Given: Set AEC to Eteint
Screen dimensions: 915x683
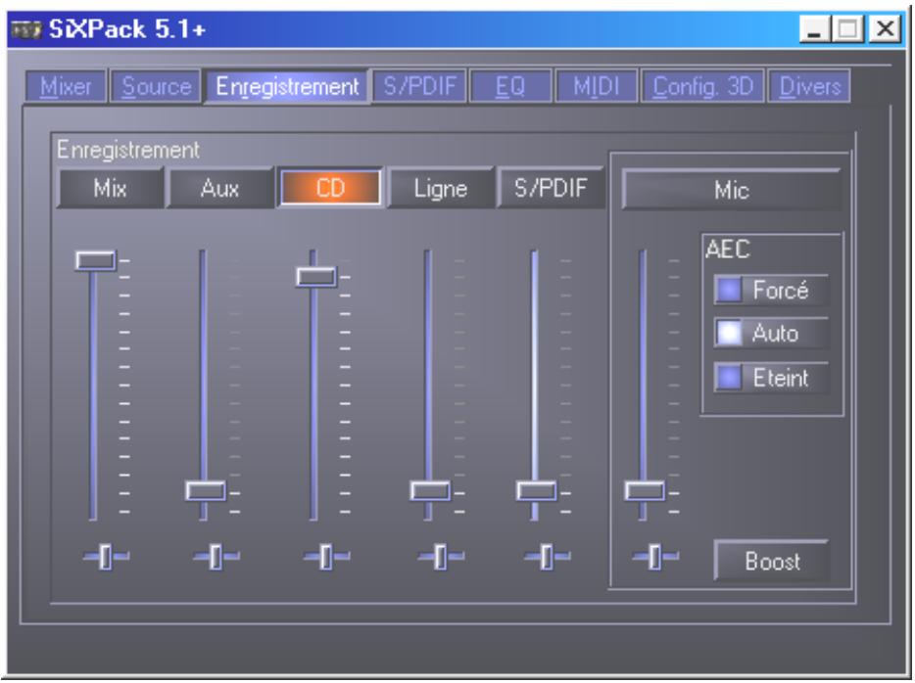Looking at the screenshot, I should pyautogui.click(x=771, y=378).
